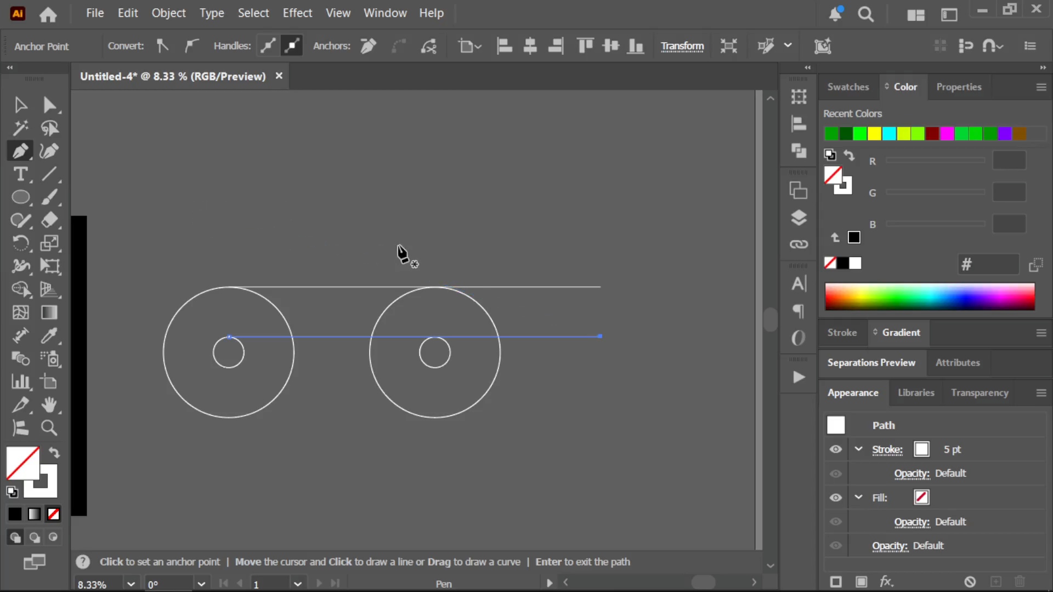This screenshot has height=592, width=1053.
Task: Select the Zoom tool
Action: tap(49, 428)
